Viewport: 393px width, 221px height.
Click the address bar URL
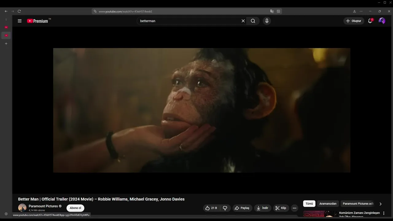point(126,11)
